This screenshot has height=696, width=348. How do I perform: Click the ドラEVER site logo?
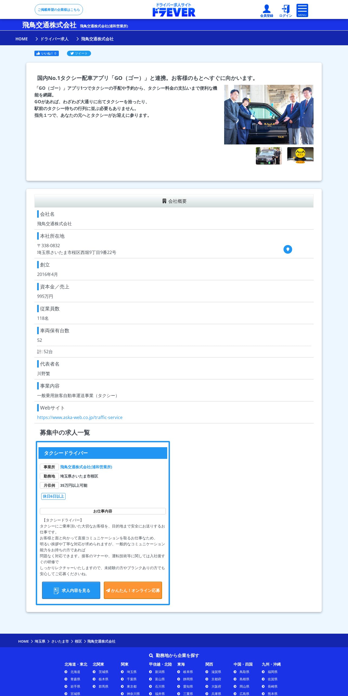click(x=174, y=10)
